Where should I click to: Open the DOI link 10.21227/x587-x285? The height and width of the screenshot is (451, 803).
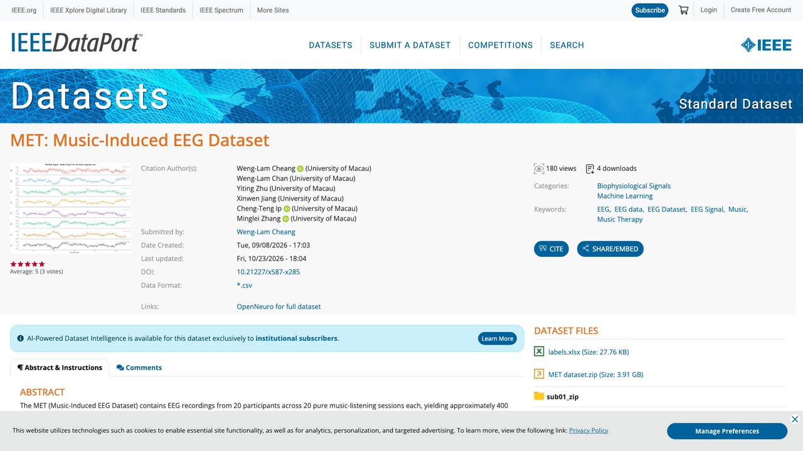point(268,272)
